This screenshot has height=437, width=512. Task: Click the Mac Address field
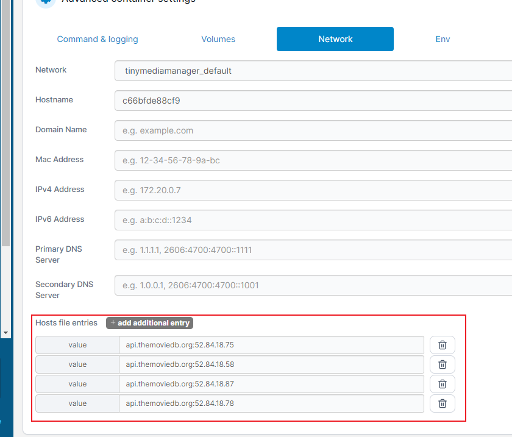click(313, 160)
